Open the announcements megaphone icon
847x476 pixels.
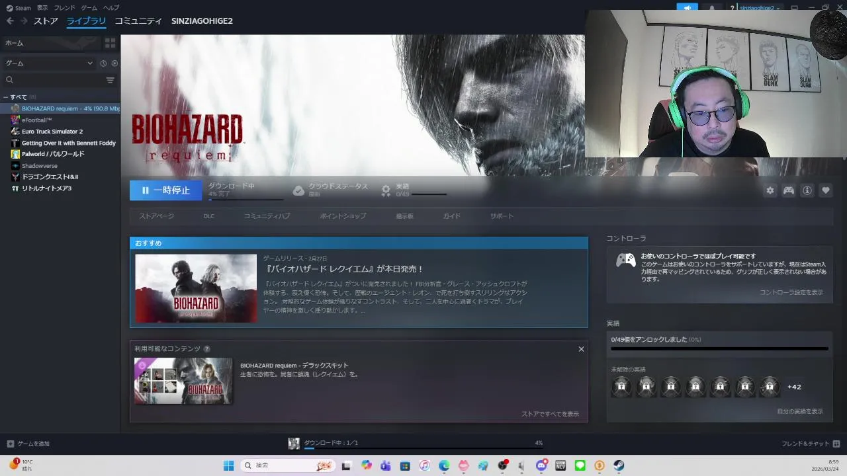tap(687, 9)
